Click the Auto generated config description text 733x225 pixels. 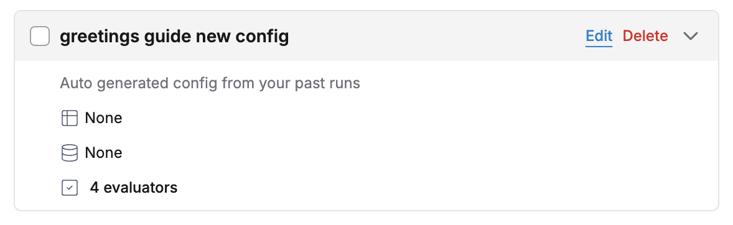tap(210, 83)
